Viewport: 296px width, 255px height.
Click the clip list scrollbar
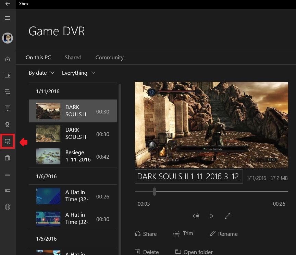[120, 169]
